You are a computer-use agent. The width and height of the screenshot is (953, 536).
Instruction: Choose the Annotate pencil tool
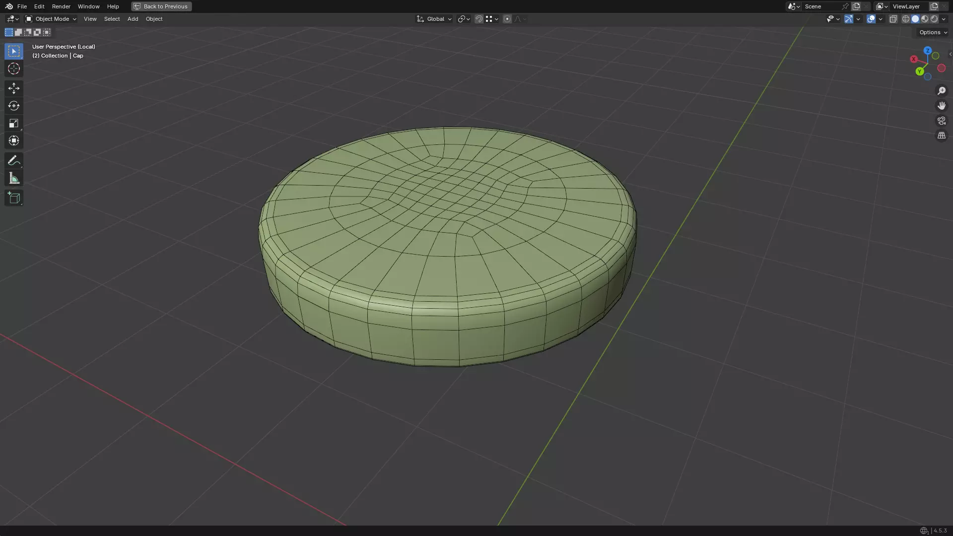[x=13, y=160]
